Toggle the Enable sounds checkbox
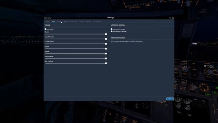218x123 pixels. pyautogui.click(x=45, y=29)
